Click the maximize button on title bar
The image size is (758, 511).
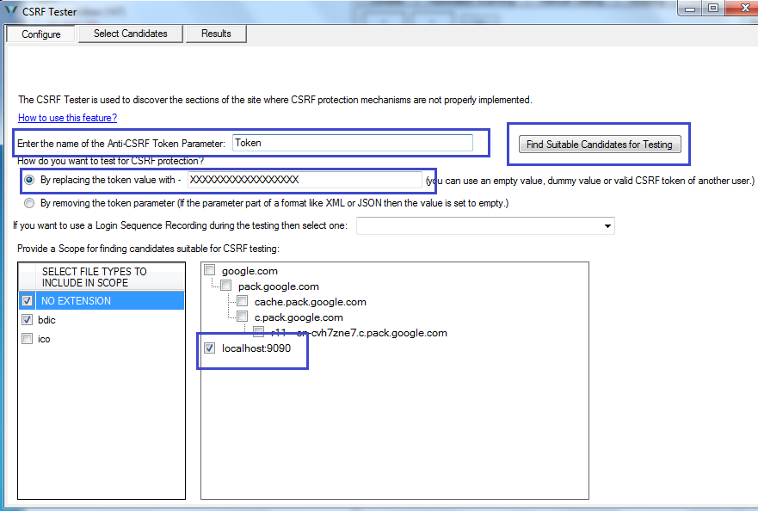click(712, 8)
